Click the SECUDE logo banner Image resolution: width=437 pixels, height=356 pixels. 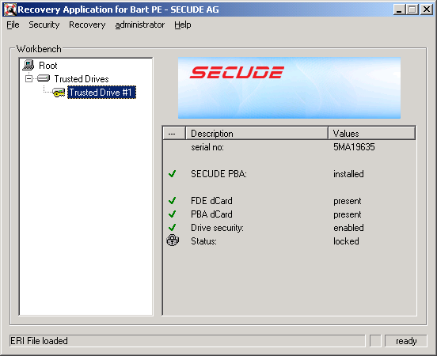tap(289, 88)
